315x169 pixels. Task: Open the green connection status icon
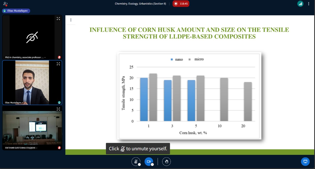(300, 4)
